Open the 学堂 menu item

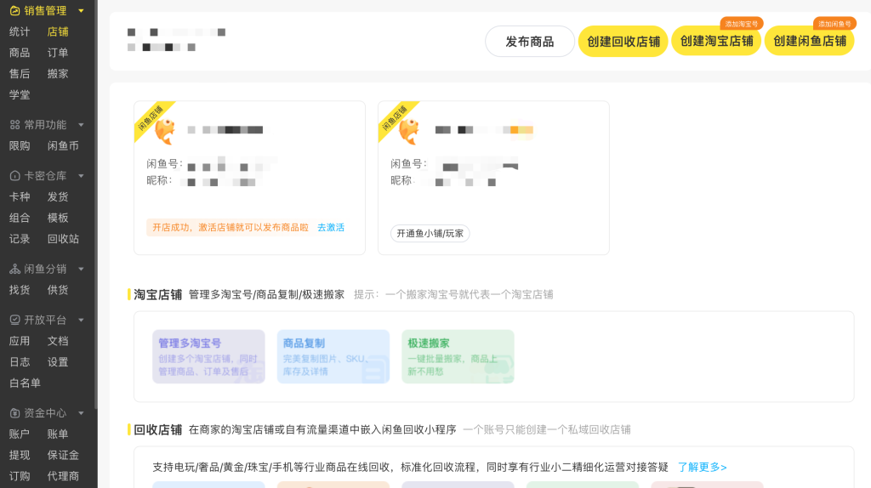(x=20, y=95)
